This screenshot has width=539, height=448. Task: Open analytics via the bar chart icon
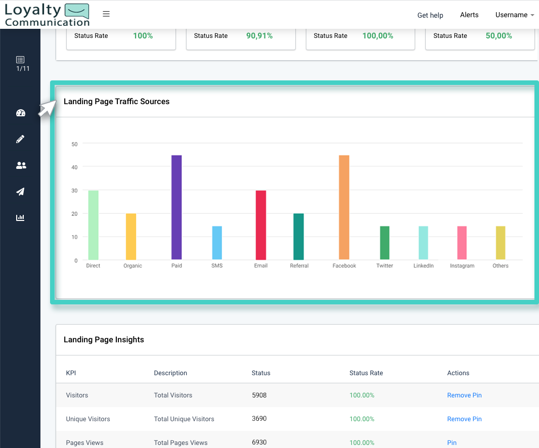(20, 217)
